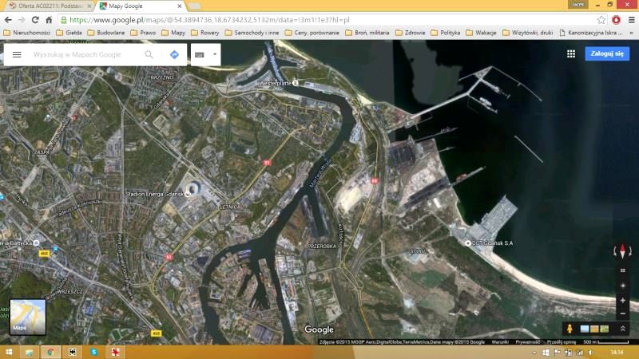This screenshot has width=639, height=359.
Task: Click the search magnifier icon
Action: 149,54
